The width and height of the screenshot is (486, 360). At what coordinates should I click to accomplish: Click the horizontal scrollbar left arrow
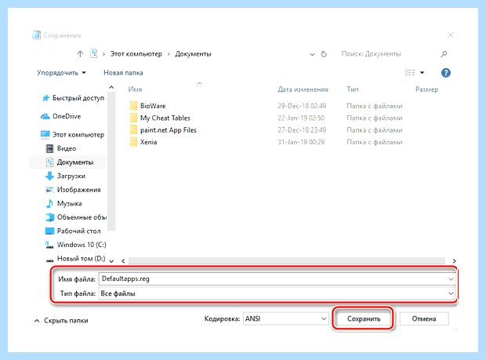coord(123,261)
